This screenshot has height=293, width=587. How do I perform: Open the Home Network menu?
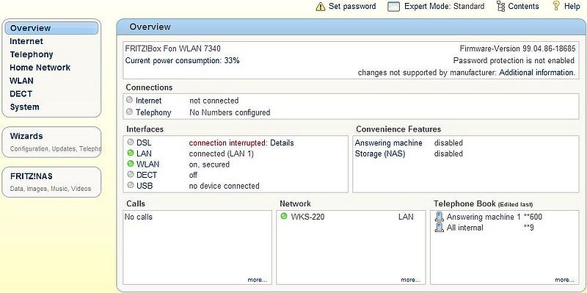(x=40, y=68)
